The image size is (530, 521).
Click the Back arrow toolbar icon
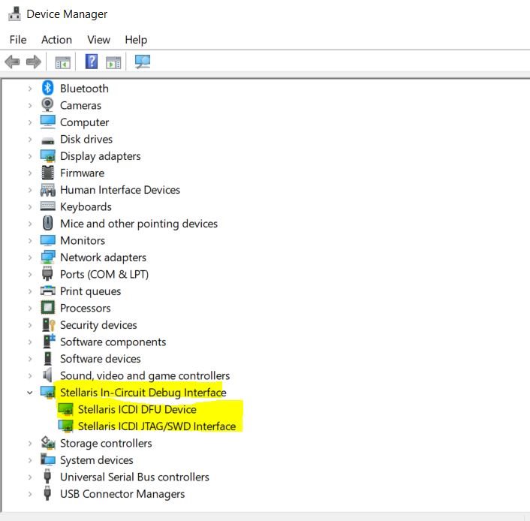click(x=13, y=62)
